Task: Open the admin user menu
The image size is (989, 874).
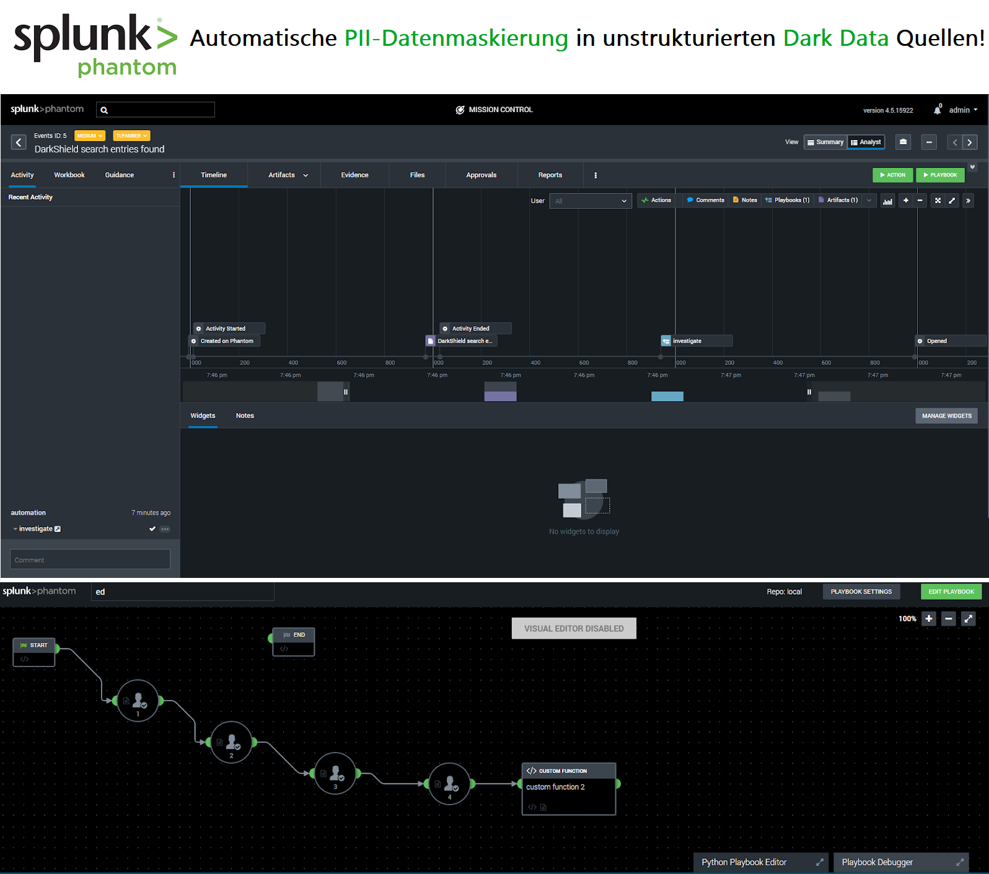Action: [x=963, y=110]
